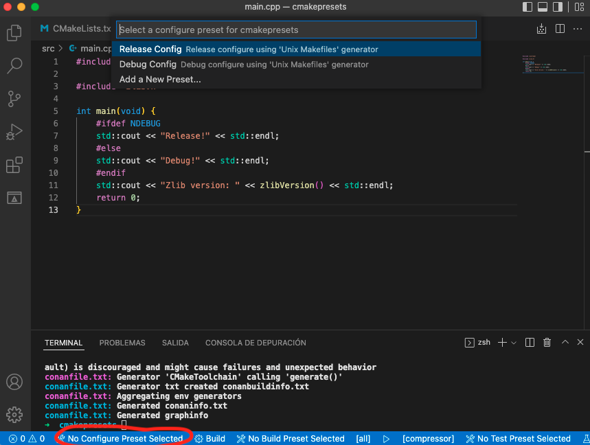Image resolution: width=590 pixels, height=445 pixels.
Task: Click the "Release!" string on line 7
Action: (x=185, y=136)
